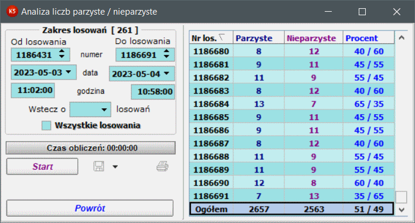Click the 1186691 Do losowania spinner arrows
Viewport: 415px width, 223px height.
[x=166, y=54]
